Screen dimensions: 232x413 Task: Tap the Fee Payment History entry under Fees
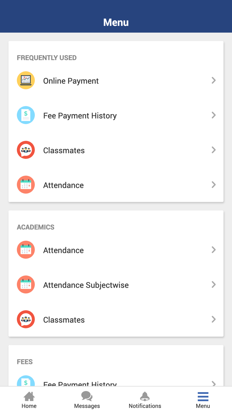click(80, 383)
